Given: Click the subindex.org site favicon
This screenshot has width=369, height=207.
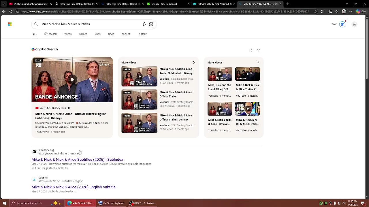Looking at the screenshot, I should click(34, 152).
